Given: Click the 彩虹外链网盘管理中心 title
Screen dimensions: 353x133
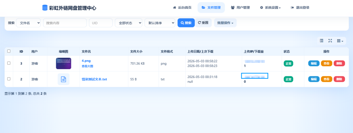Looking at the screenshot, I should [x=73, y=8].
